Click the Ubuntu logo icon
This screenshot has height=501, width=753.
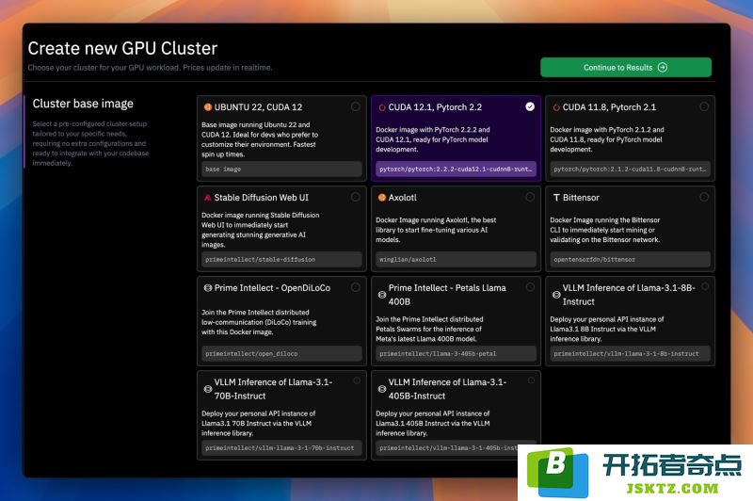(207, 107)
